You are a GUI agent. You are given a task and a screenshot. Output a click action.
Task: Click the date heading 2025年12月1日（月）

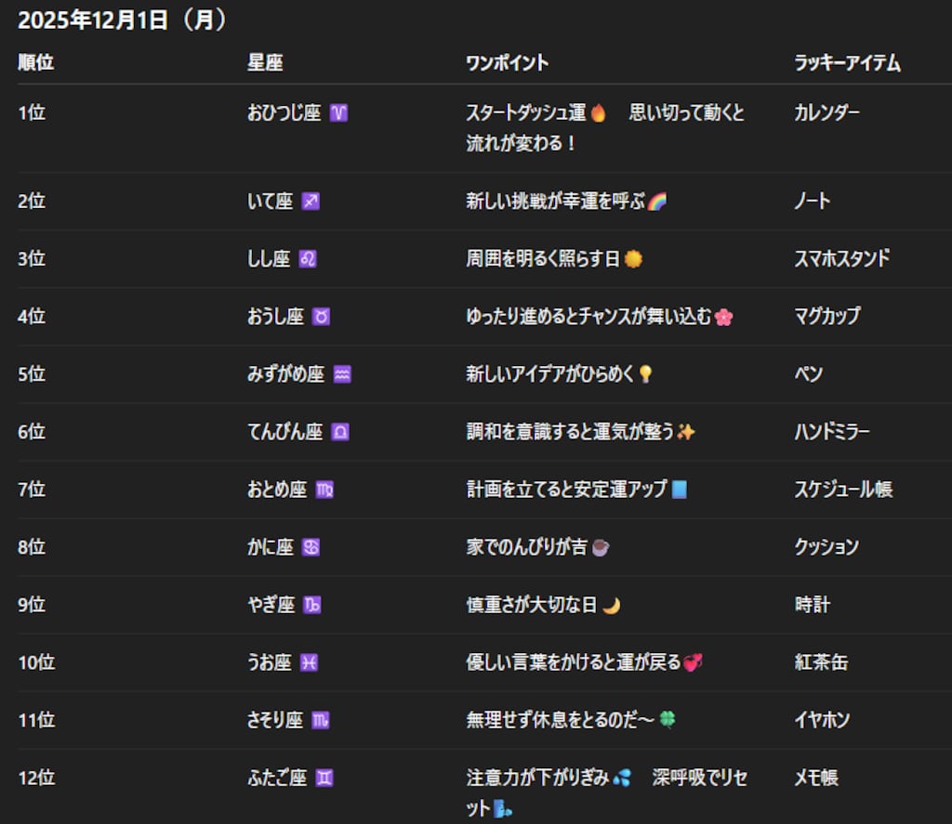126,16
